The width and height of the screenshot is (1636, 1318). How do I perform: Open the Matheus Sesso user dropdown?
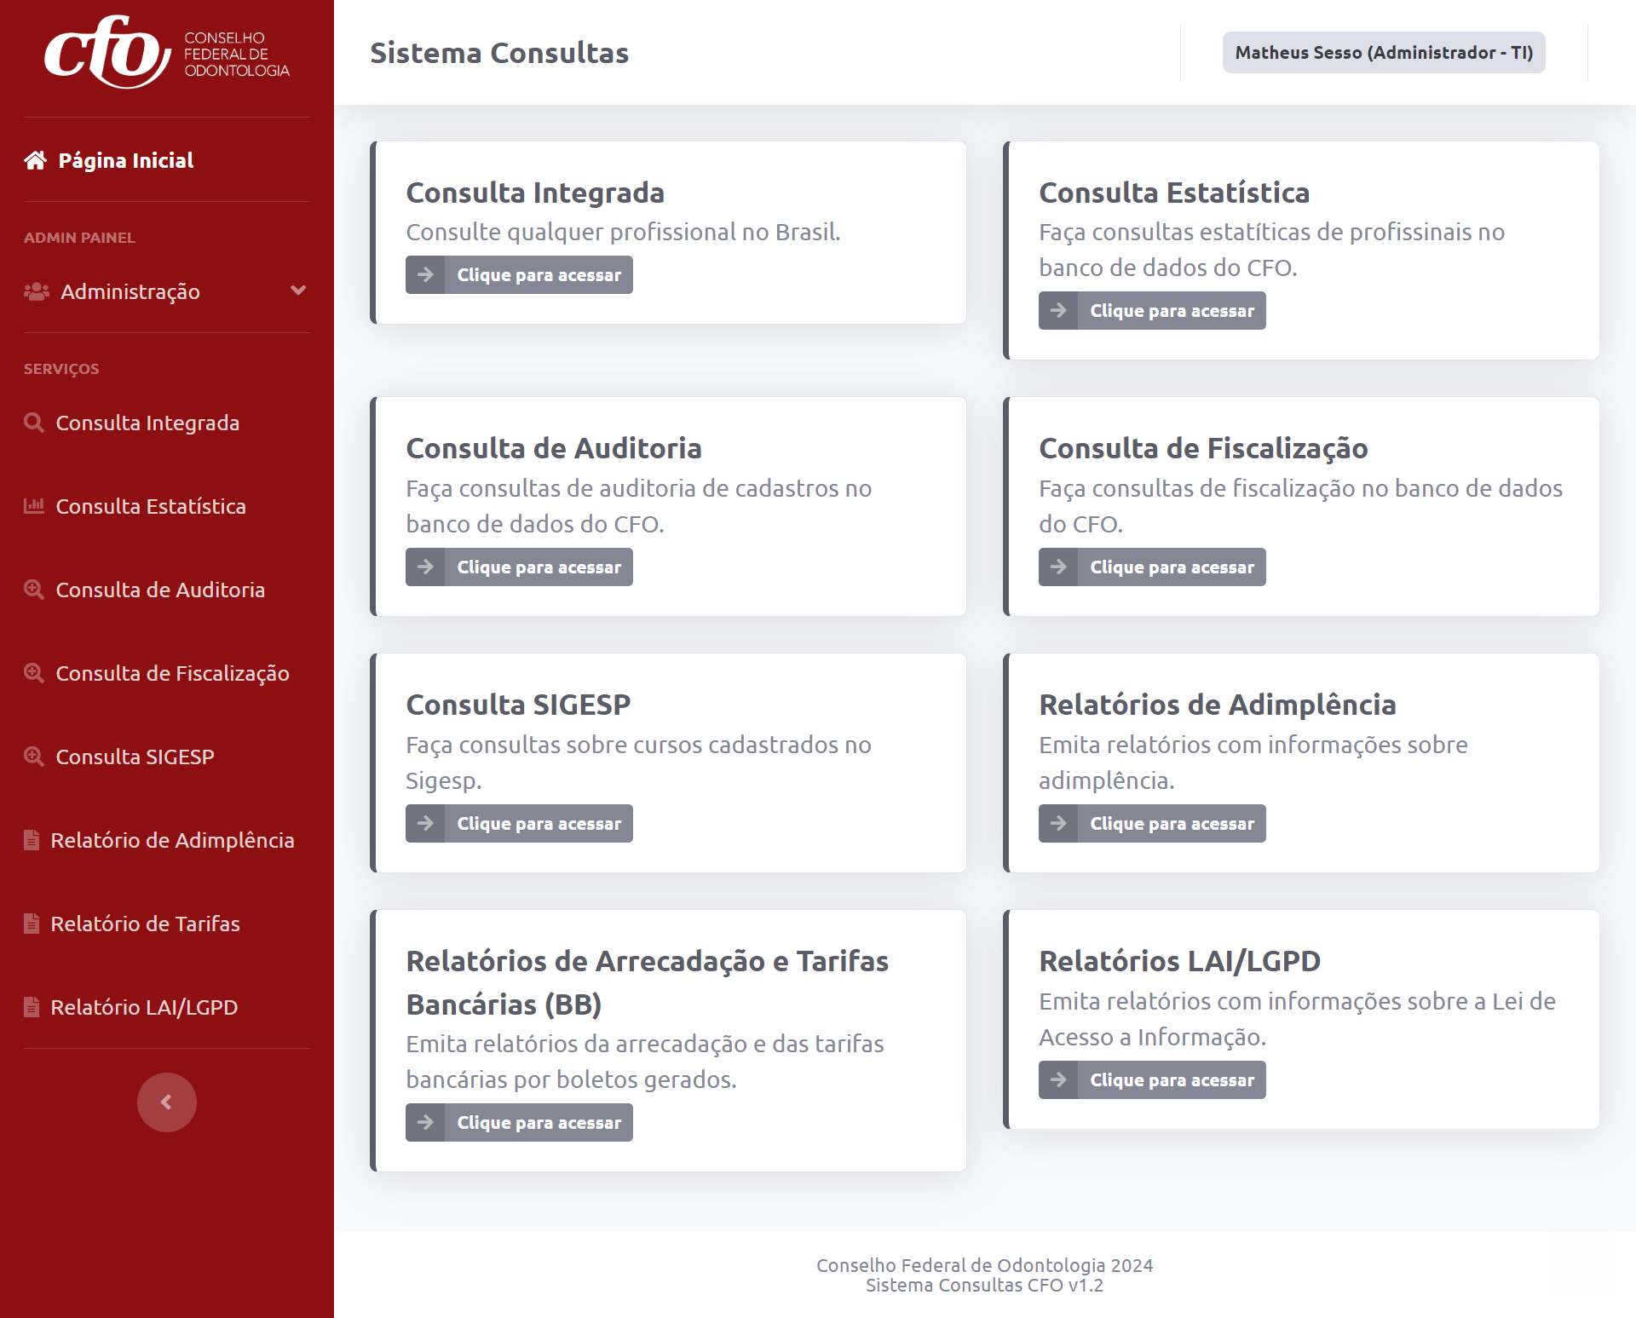point(1383,53)
